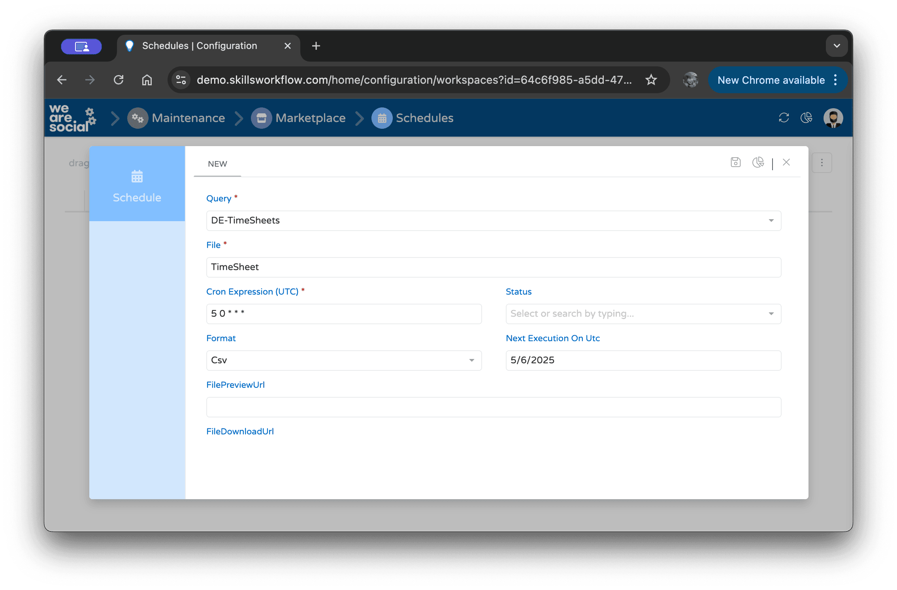The width and height of the screenshot is (897, 590).
Task: Click the Cron Expression input field
Action: (x=344, y=314)
